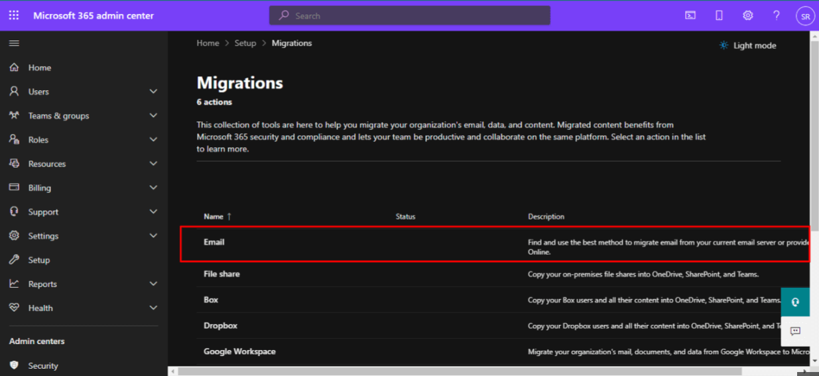819x376 pixels.
Task: Click the Users person icon
Action: [x=14, y=92]
